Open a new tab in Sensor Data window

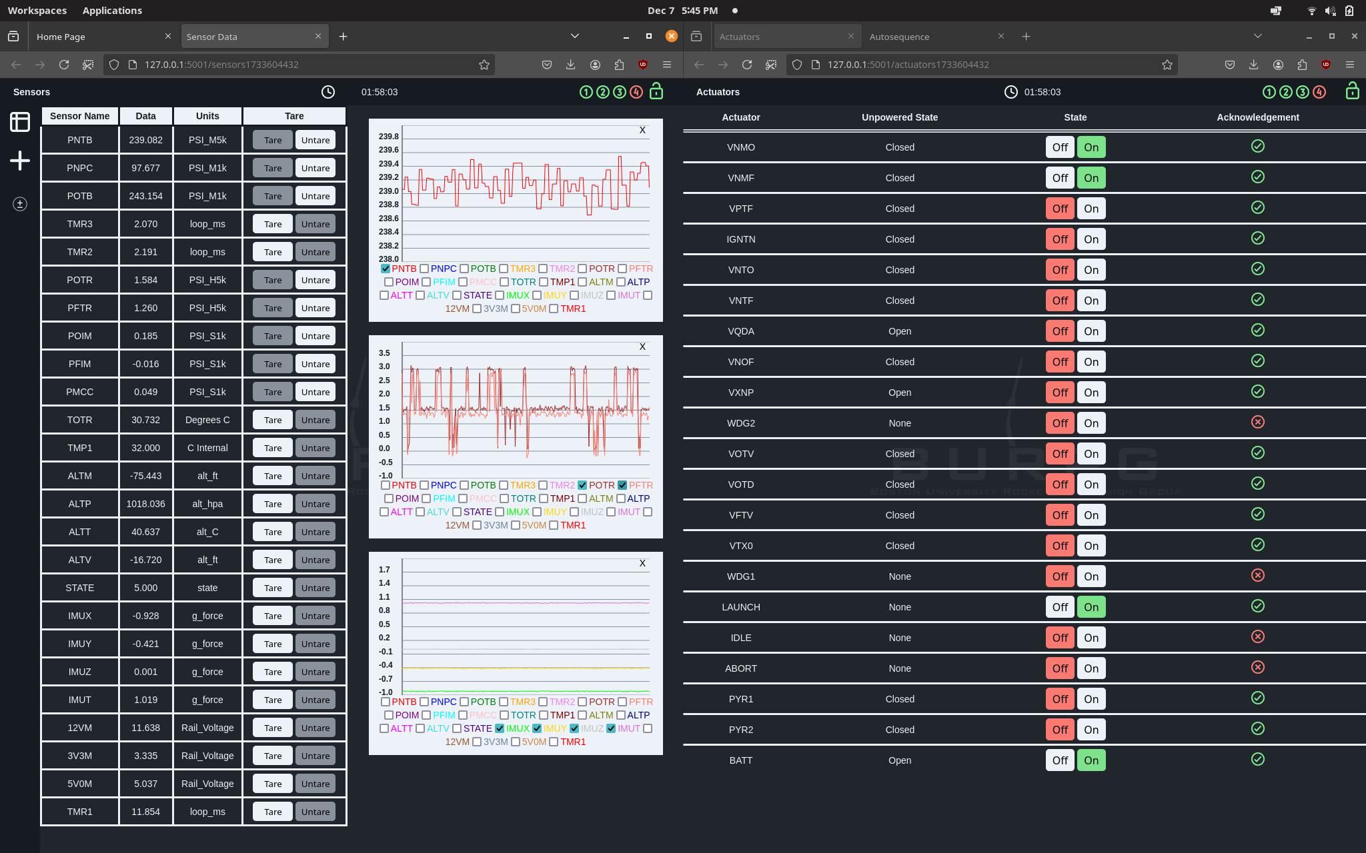(x=344, y=37)
